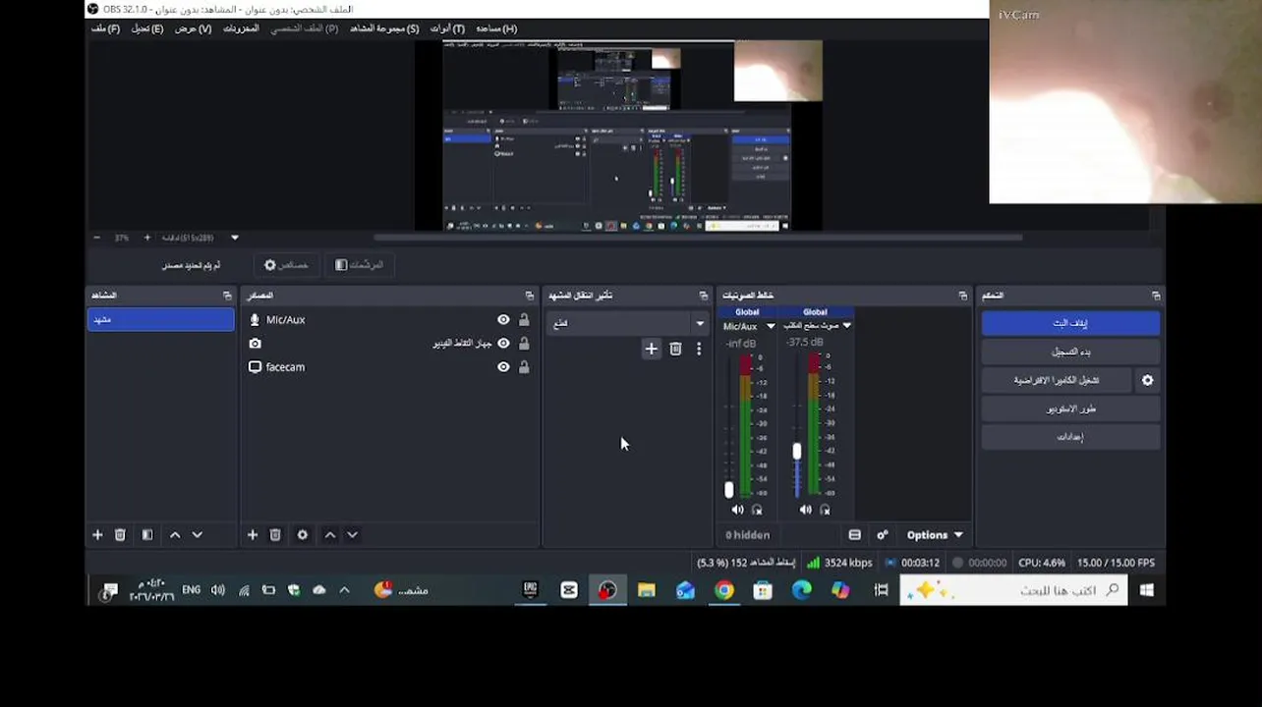Move source down in the Sources toolbar
The height and width of the screenshot is (707, 1262).
[353, 535]
